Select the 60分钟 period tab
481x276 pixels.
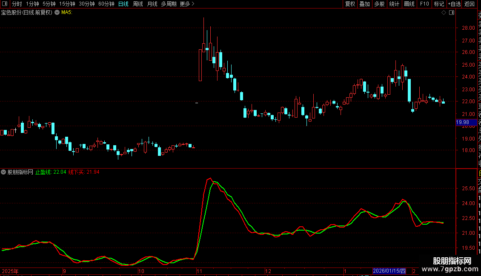coord(106,4)
